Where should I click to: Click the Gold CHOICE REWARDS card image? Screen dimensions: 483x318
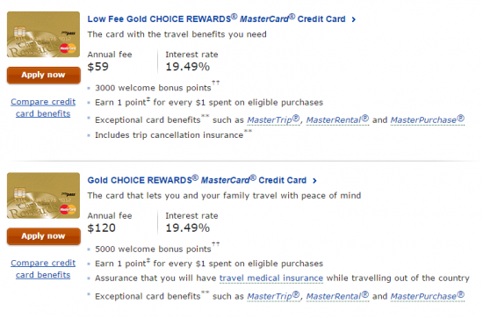pos(43,196)
